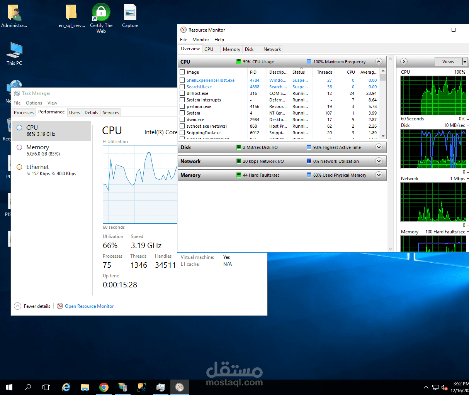Image resolution: width=469 pixels, height=395 pixels.
Task: Expand the Disk section
Action: (379, 147)
